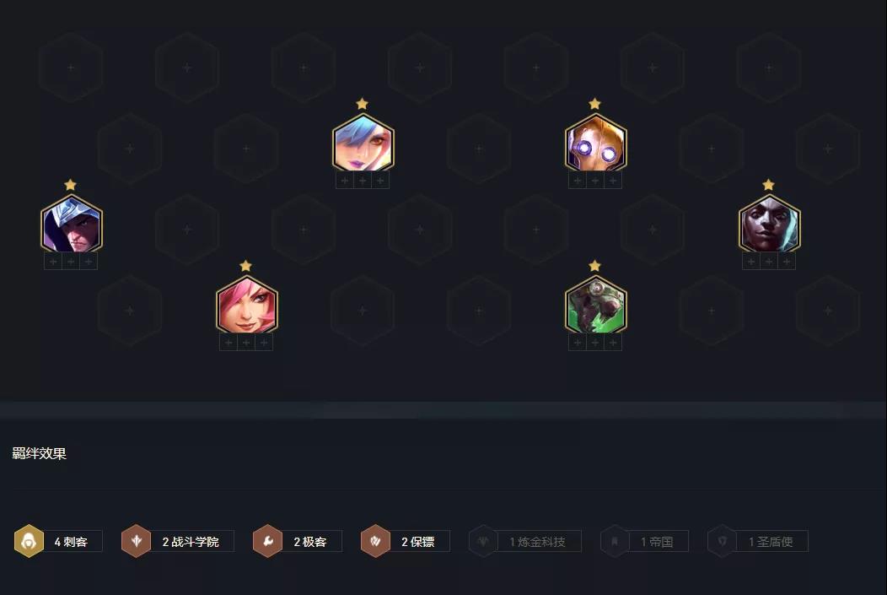Click the empty top-left board hex
The width and height of the screenshot is (887, 595).
point(72,68)
